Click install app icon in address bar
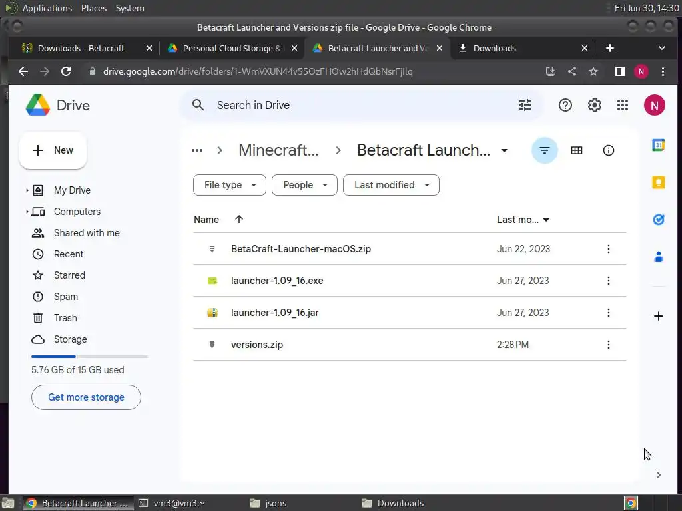 pos(550,71)
